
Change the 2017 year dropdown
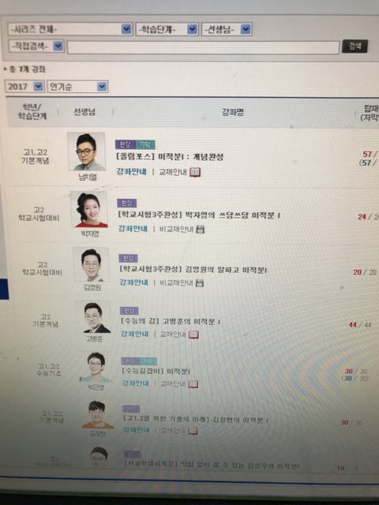tap(24, 86)
